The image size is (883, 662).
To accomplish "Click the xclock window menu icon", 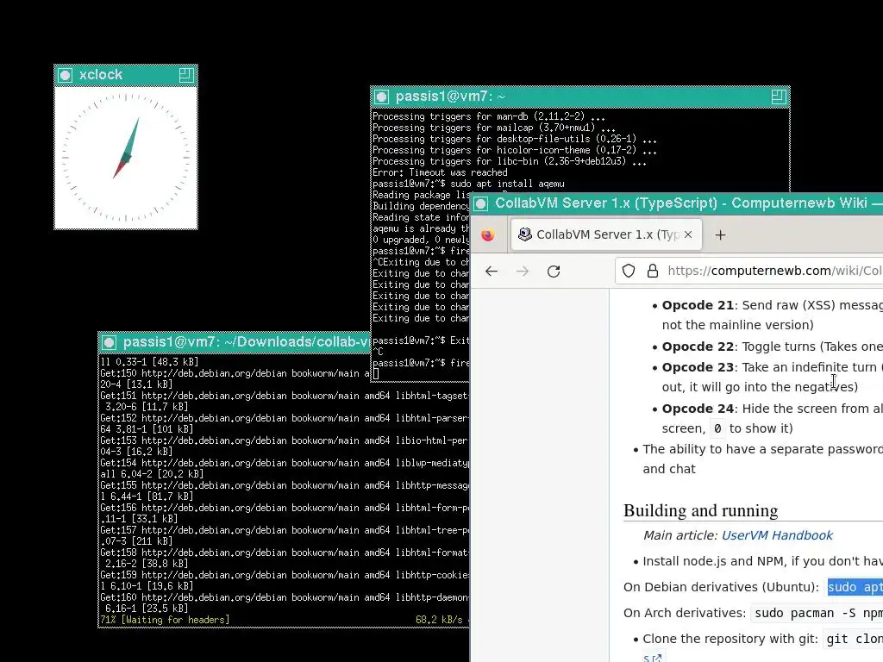I will pyautogui.click(x=66, y=75).
